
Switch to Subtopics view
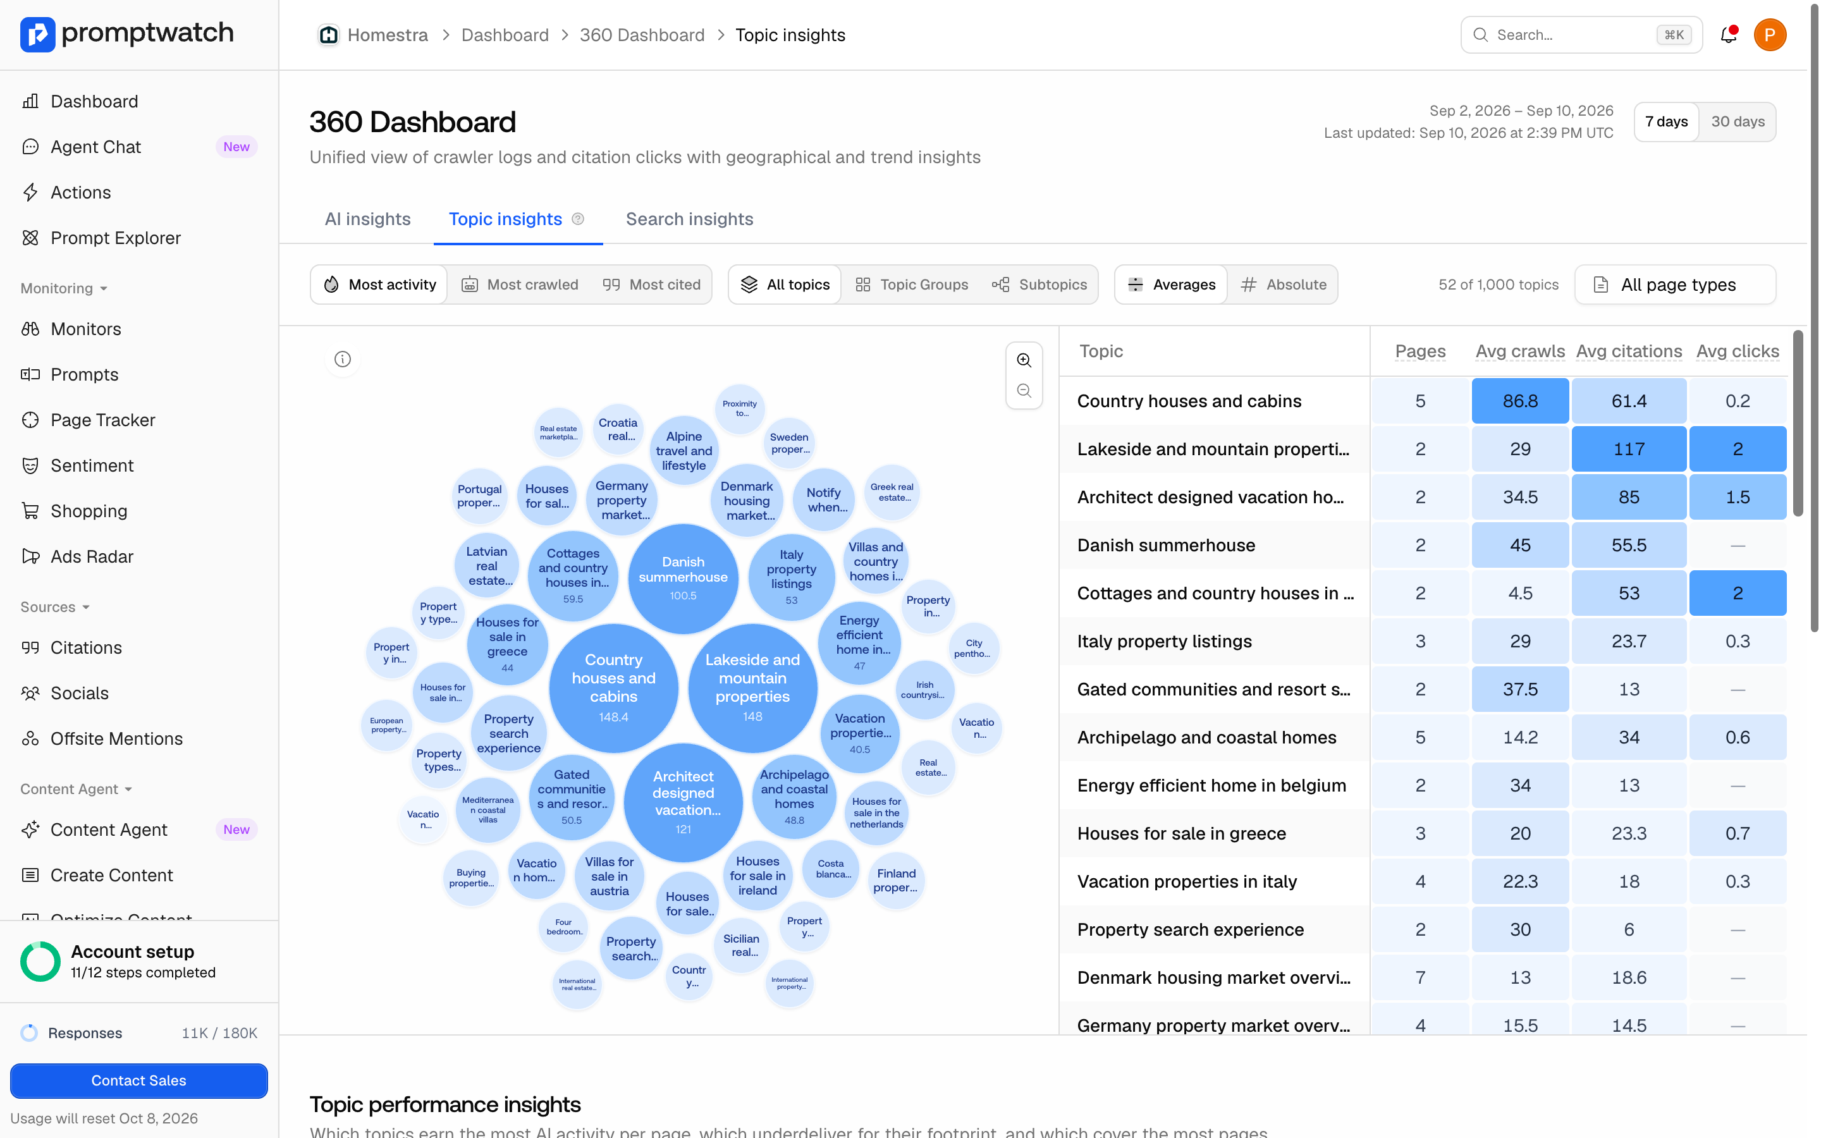(1039, 284)
